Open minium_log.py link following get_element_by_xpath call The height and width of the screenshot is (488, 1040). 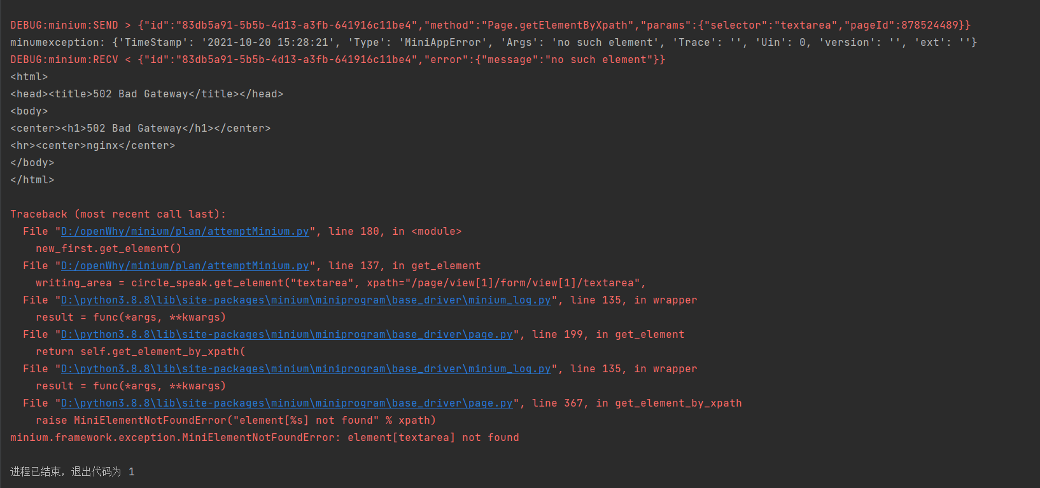(306, 369)
